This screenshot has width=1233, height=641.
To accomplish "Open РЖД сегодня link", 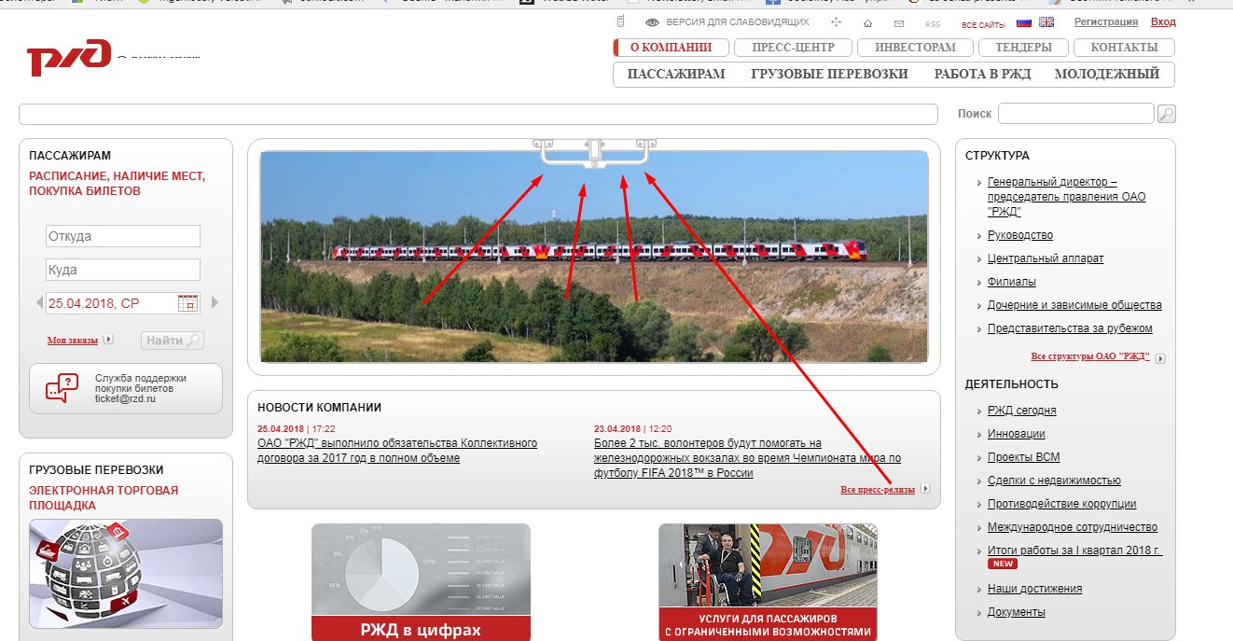I will [1022, 411].
